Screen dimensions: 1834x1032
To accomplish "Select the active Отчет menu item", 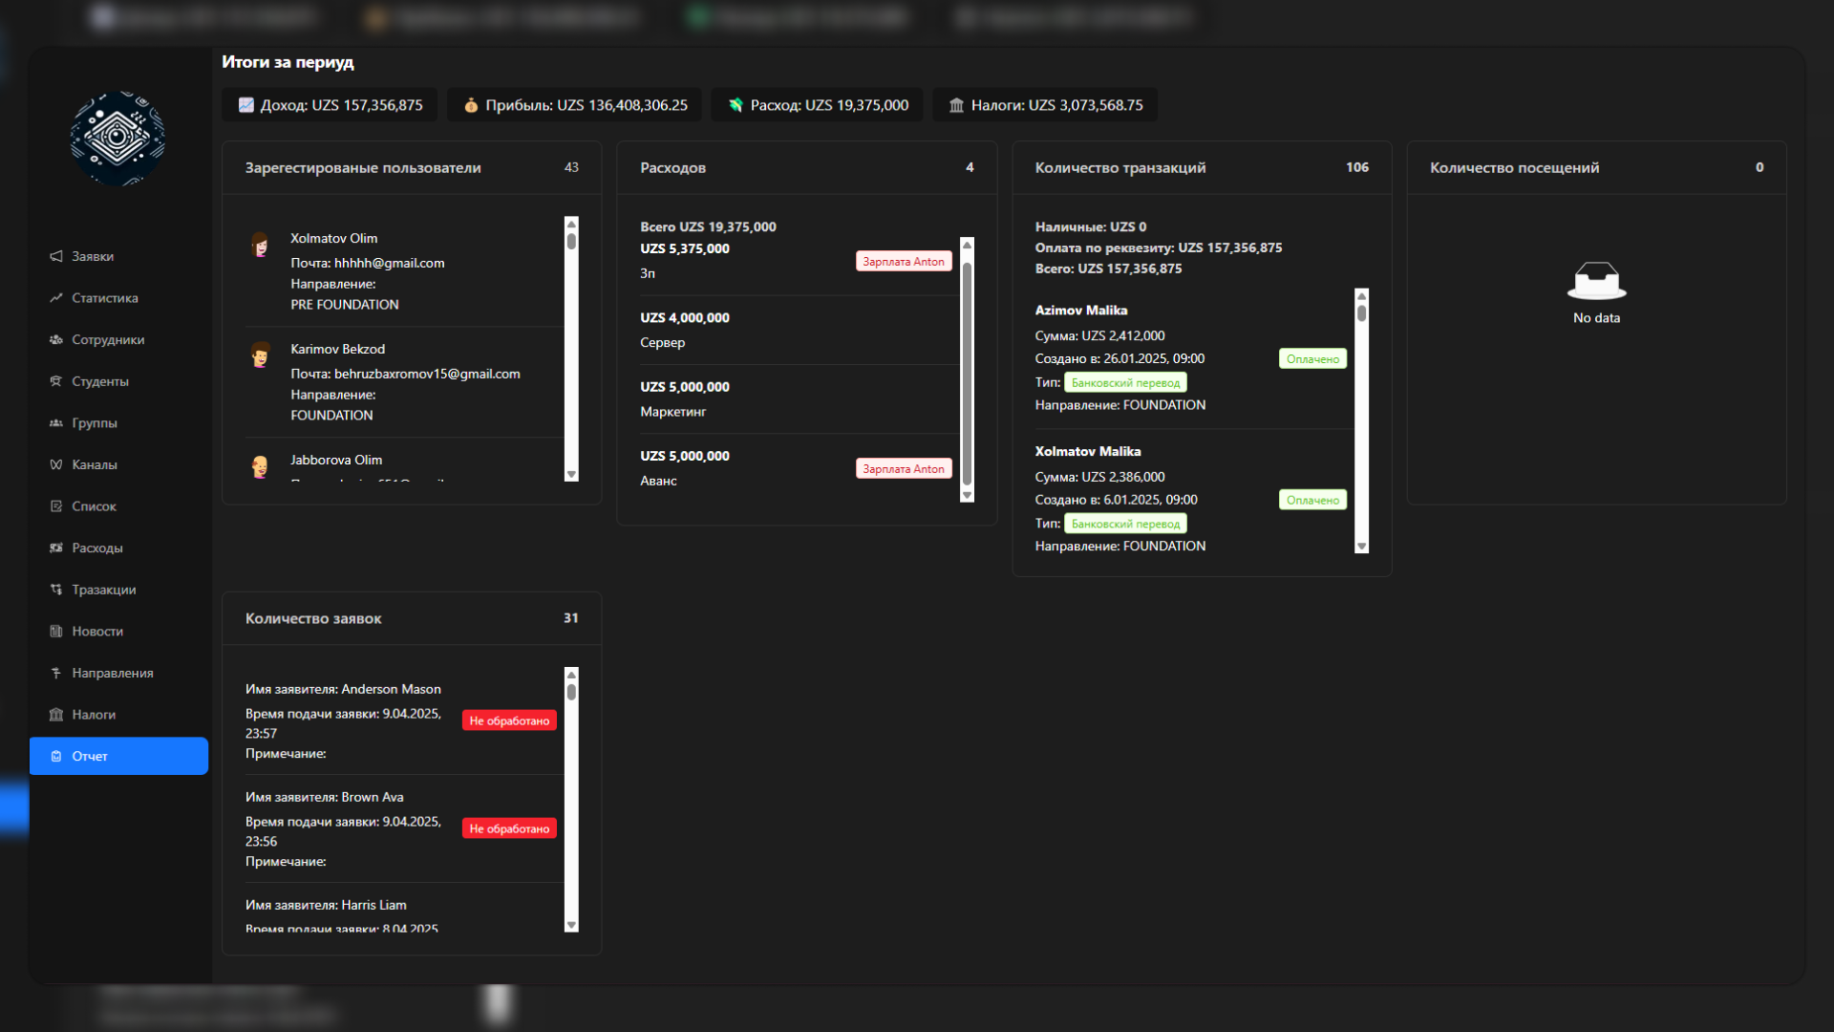I will 118,756.
